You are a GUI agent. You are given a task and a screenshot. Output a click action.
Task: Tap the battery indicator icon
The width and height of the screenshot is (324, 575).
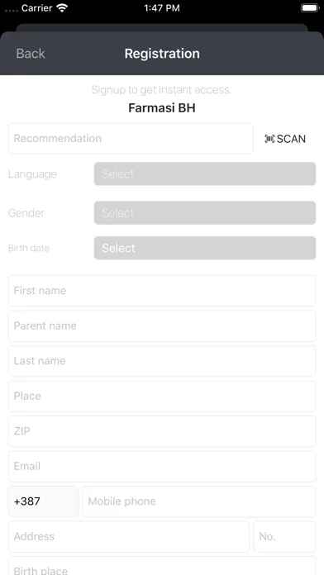pos(310,8)
